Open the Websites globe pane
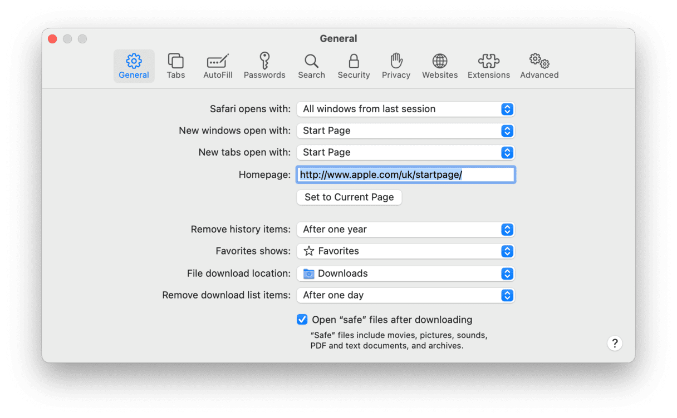The image size is (677, 418). [440, 66]
